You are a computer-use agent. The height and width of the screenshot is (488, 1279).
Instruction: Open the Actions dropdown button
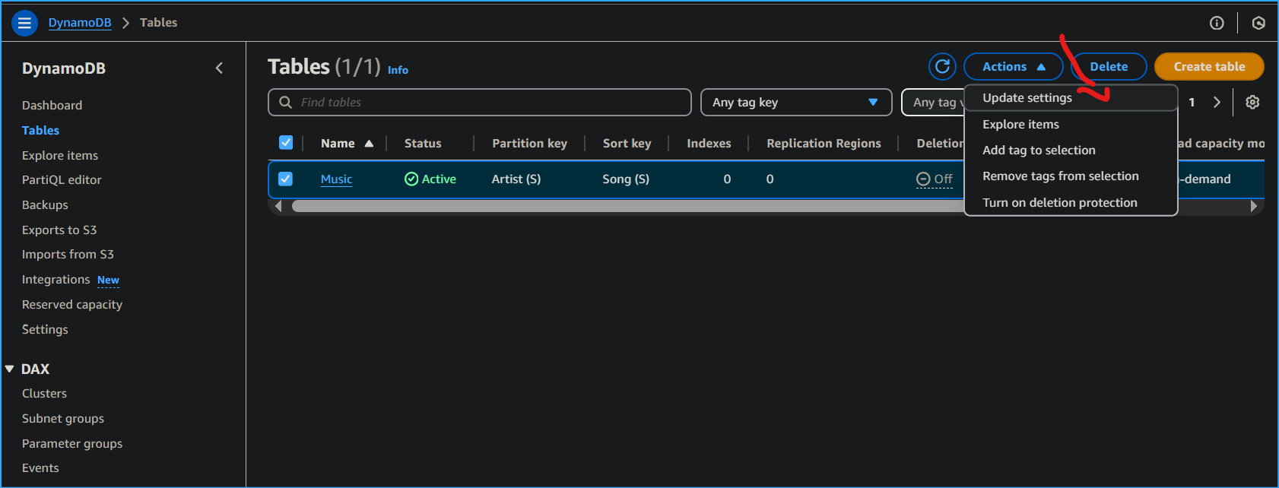point(1013,66)
